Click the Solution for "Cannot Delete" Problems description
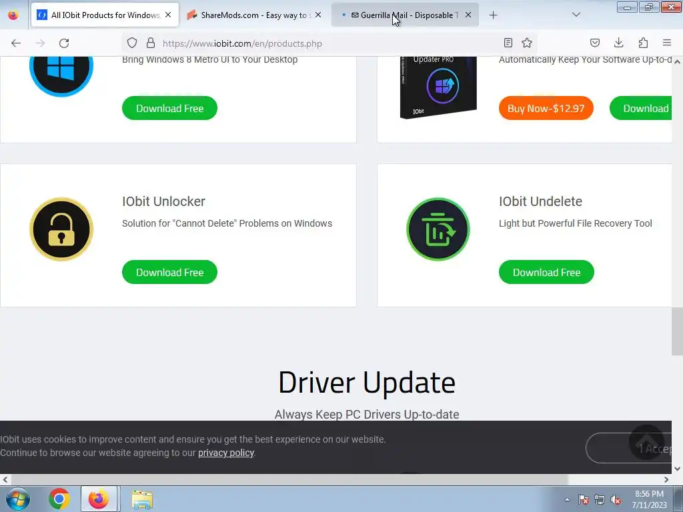This screenshot has width=683, height=512. (x=227, y=223)
